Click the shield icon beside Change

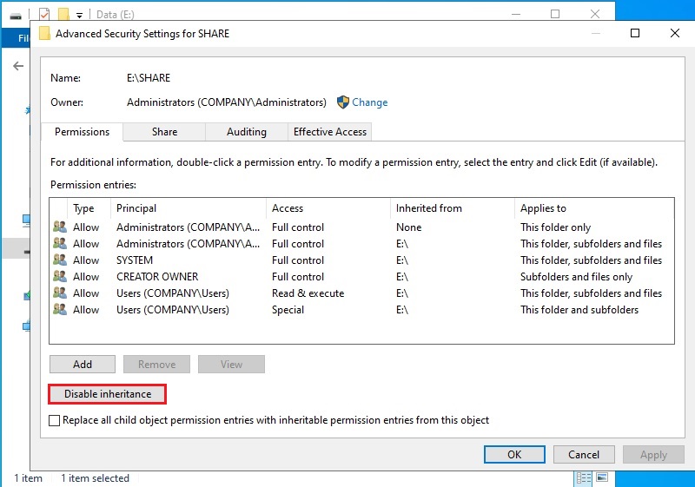342,102
